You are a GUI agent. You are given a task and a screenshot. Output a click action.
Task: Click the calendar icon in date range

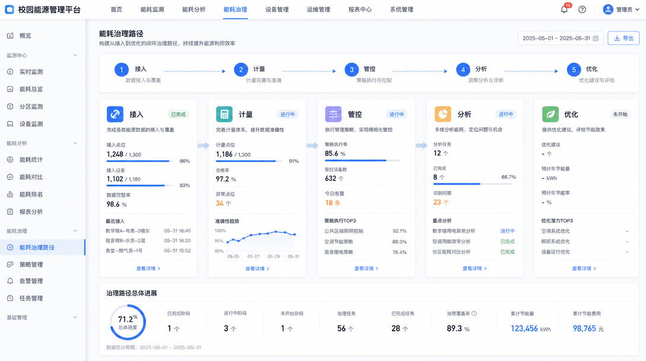[596, 39]
